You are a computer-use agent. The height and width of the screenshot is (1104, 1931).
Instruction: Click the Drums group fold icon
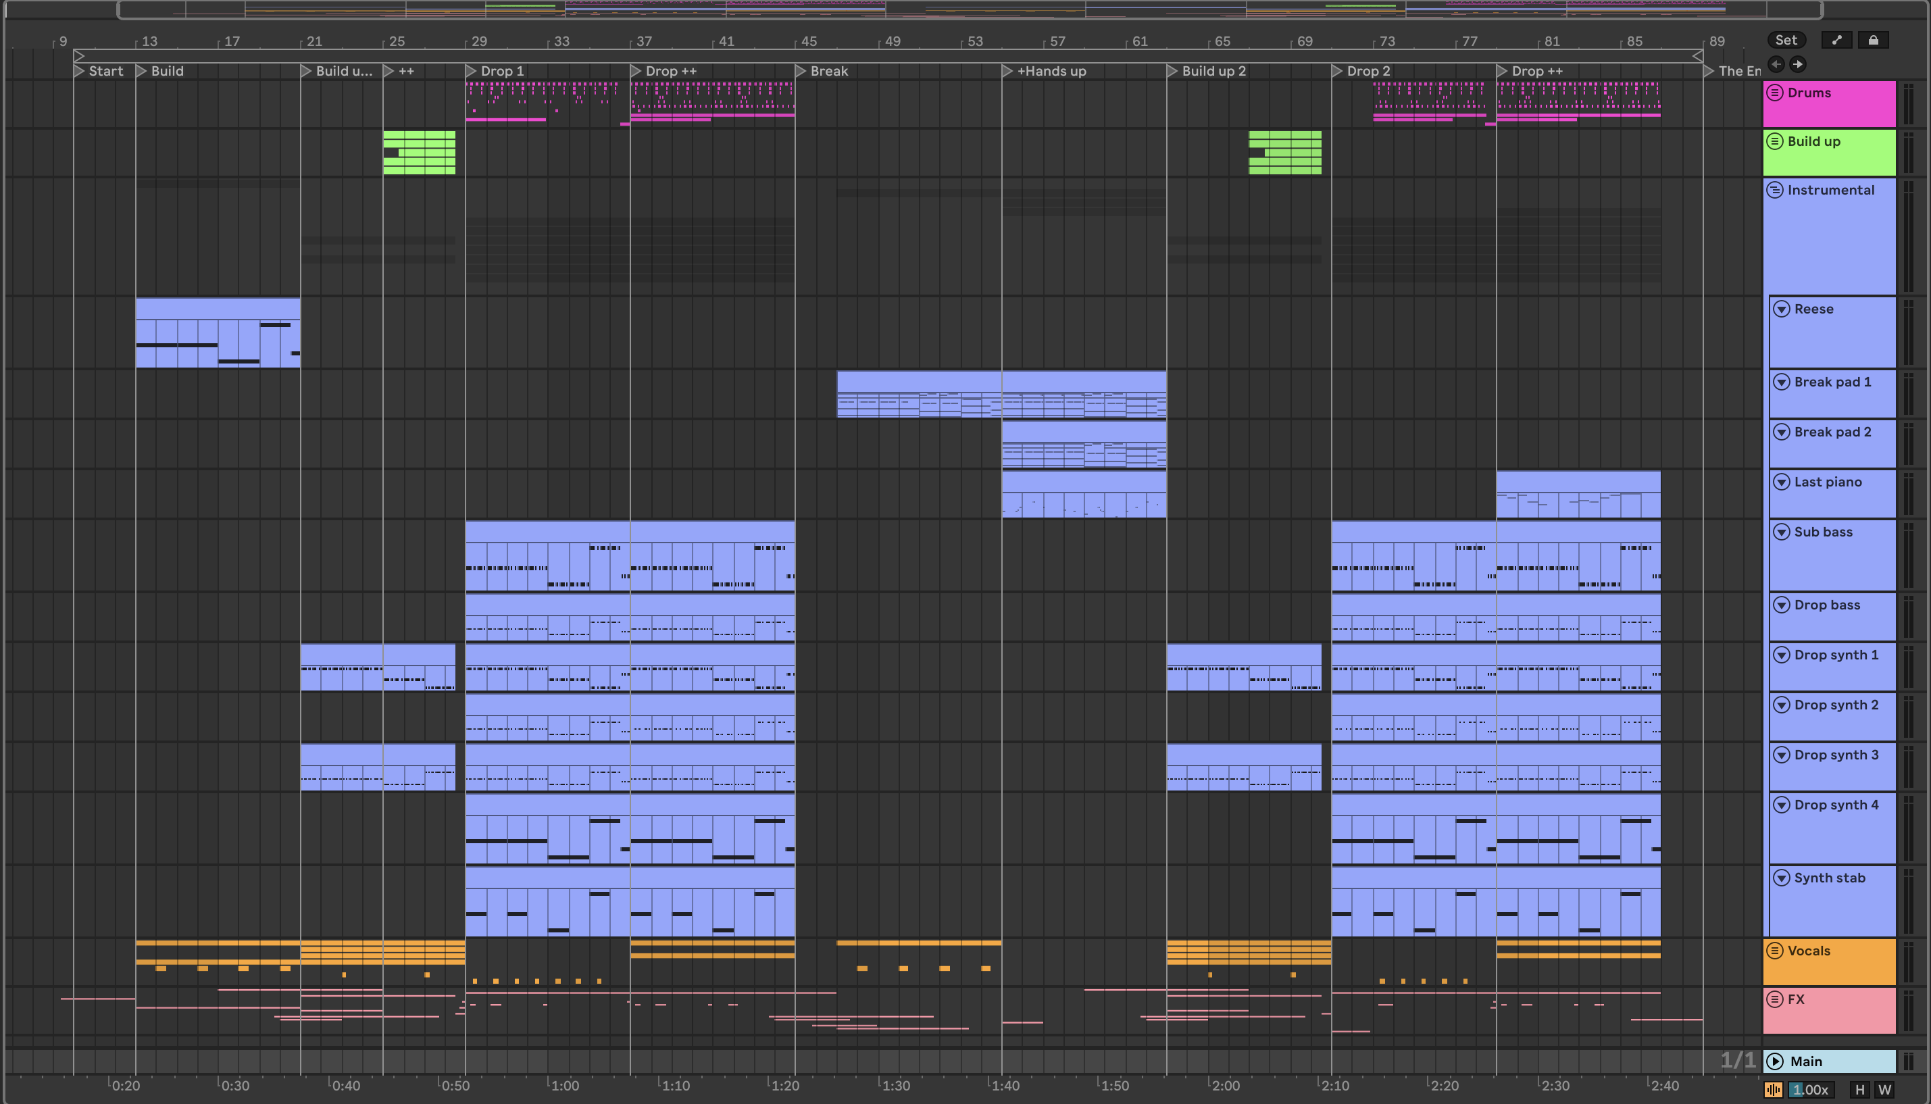coord(1775,93)
